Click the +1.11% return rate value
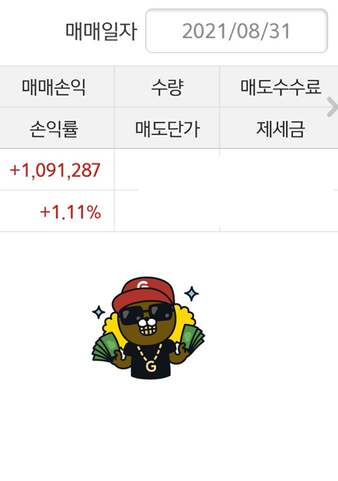 click(x=70, y=212)
